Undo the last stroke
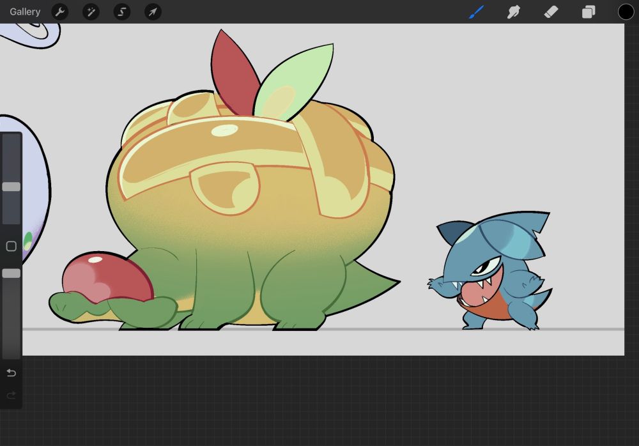Image resolution: width=639 pixels, height=446 pixels. click(x=12, y=373)
